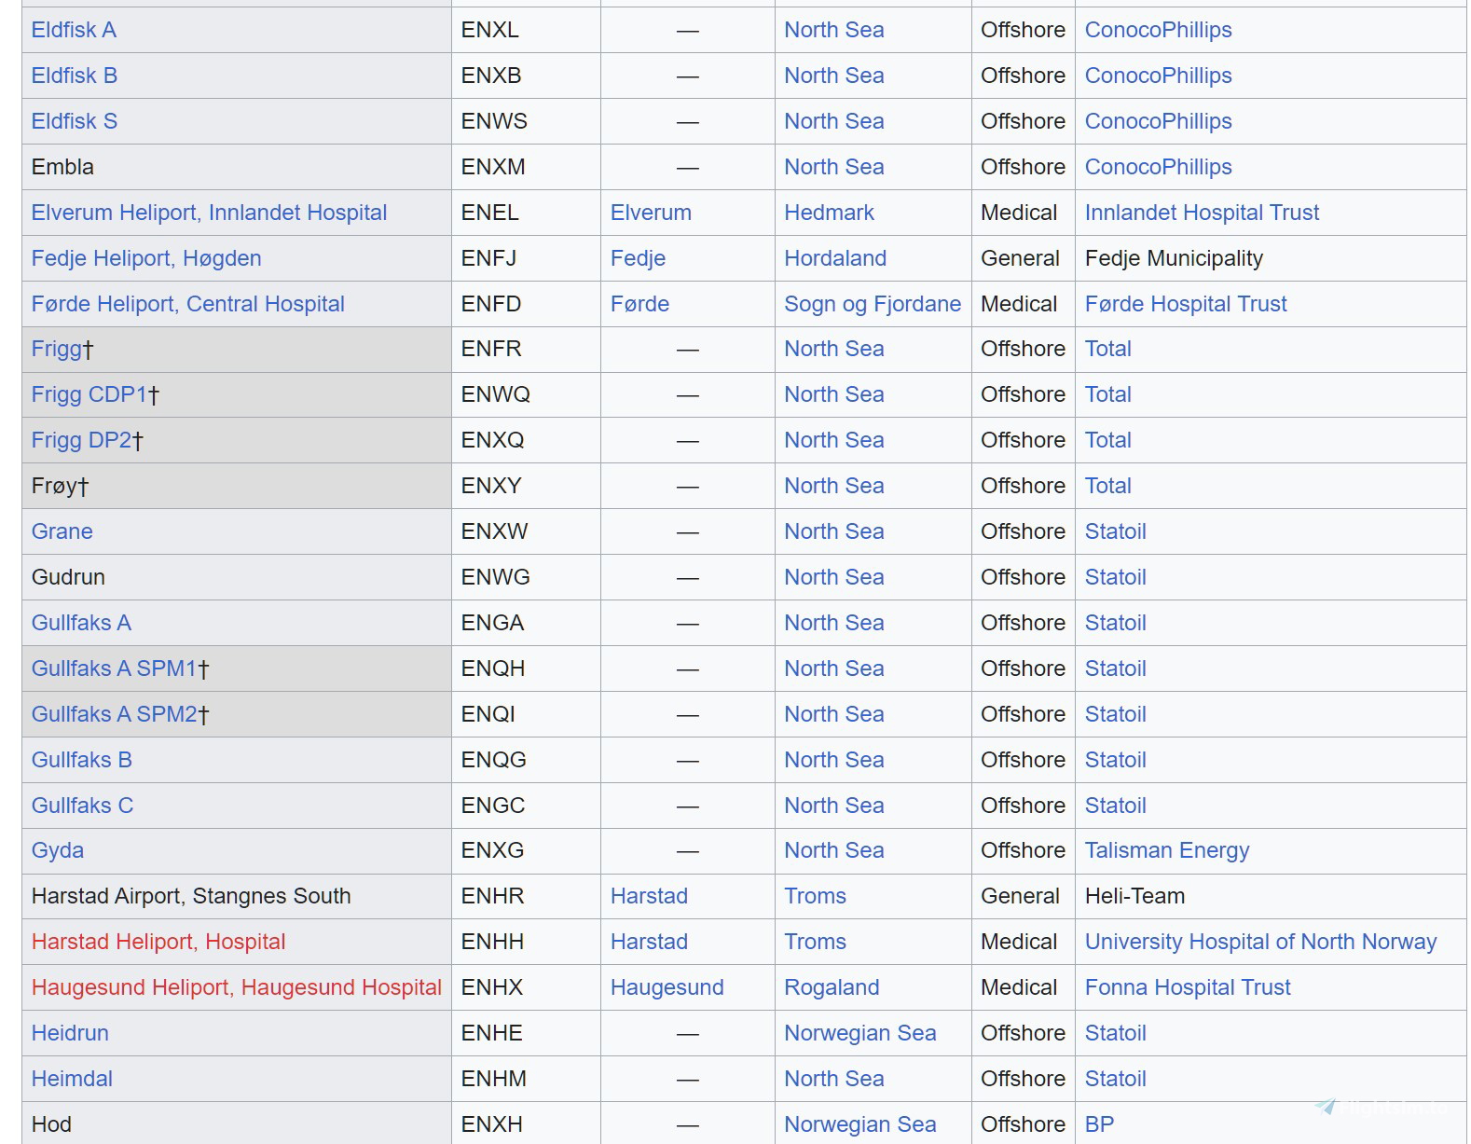Open the Hedmark county link

point(829,213)
